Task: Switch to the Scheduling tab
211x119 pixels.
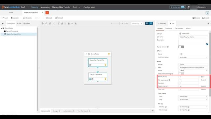Action: [x=168, y=28]
